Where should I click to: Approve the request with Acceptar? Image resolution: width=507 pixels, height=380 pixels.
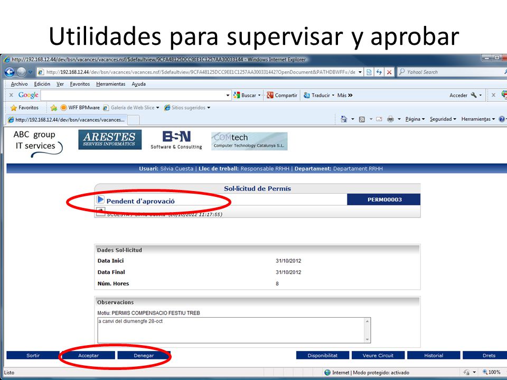tap(88, 355)
